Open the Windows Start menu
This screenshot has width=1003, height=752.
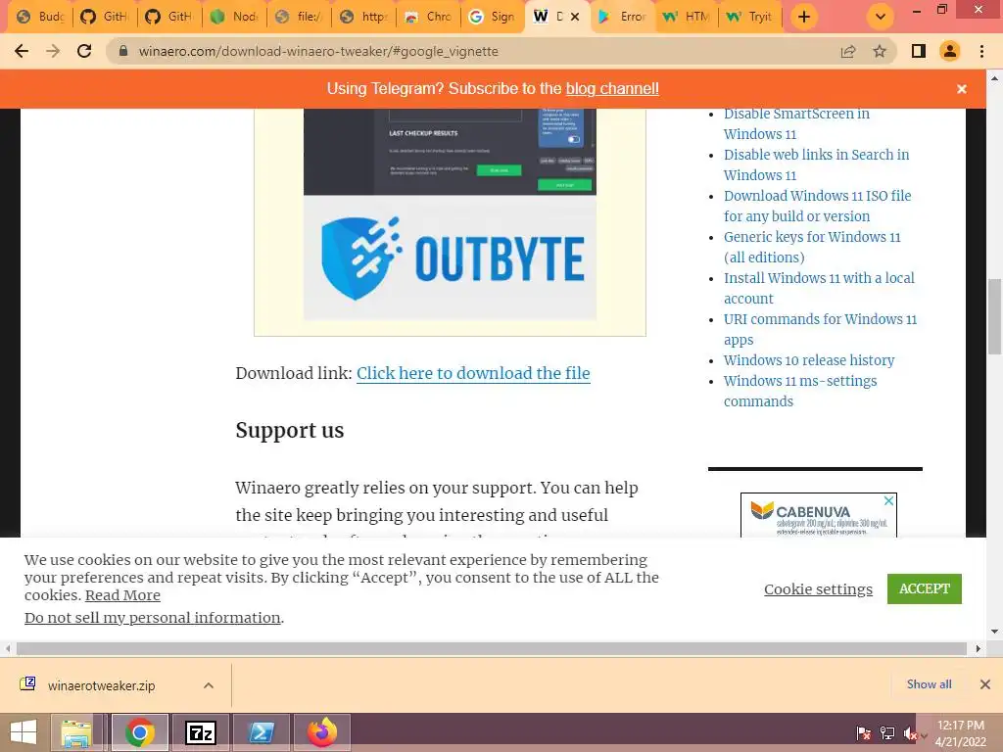(24, 732)
